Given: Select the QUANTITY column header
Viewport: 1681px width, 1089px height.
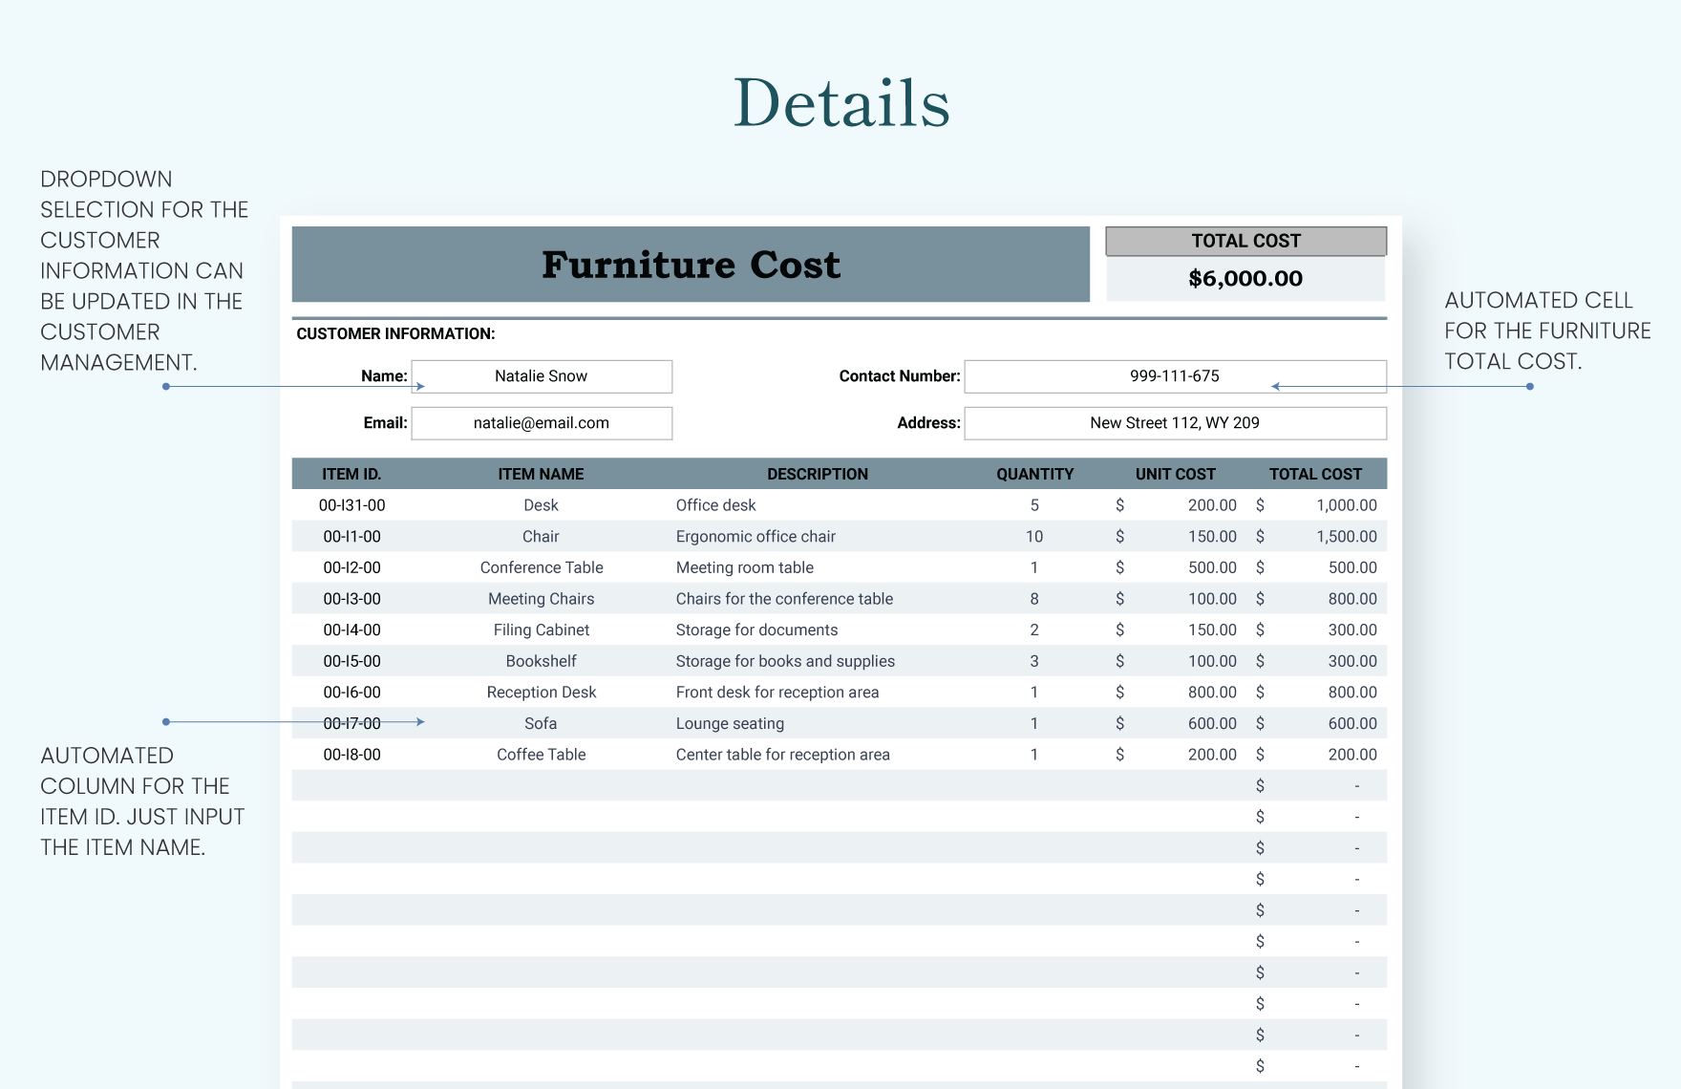Looking at the screenshot, I should (x=1034, y=473).
